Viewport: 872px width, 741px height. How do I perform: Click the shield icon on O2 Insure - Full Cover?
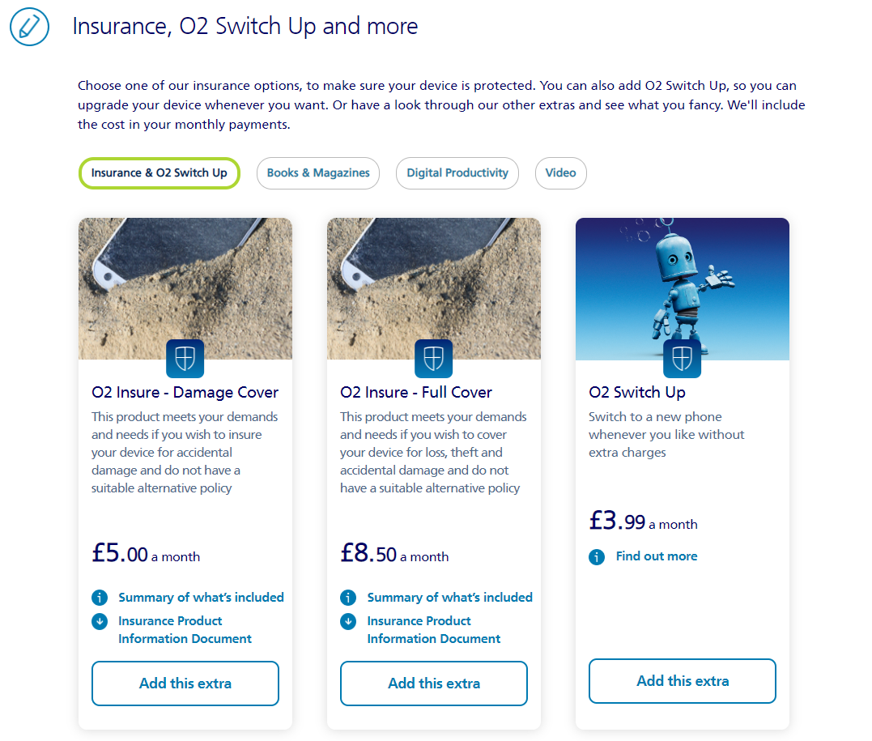tap(434, 359)
